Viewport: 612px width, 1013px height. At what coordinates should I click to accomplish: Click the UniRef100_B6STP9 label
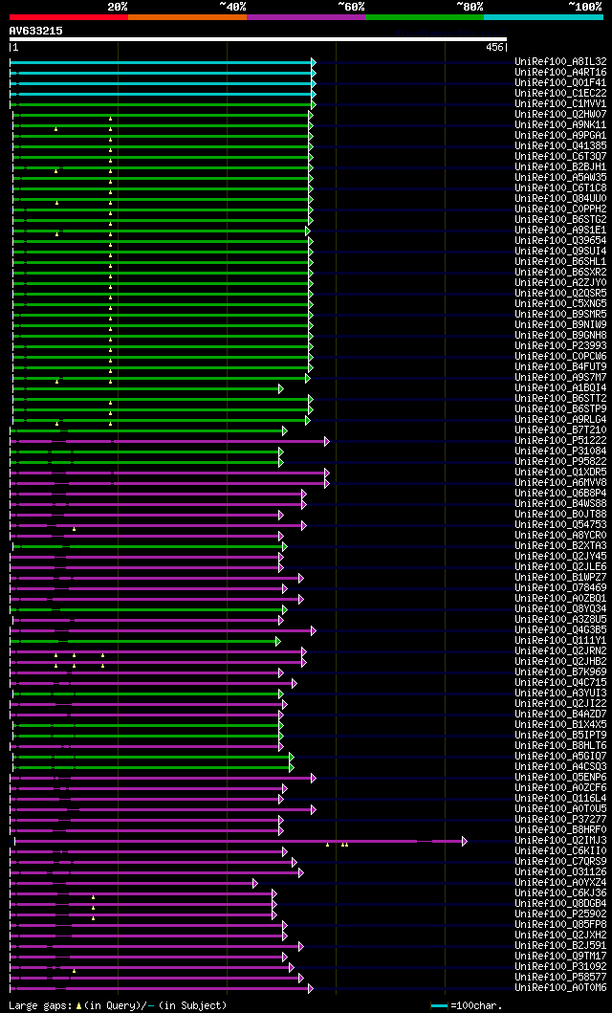coord(560,409)
